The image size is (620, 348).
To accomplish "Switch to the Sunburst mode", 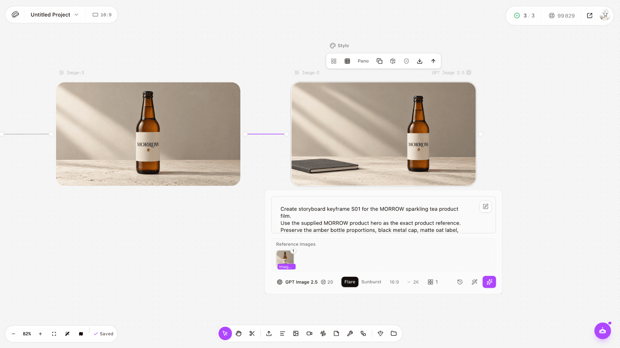I will coord(371,282).
